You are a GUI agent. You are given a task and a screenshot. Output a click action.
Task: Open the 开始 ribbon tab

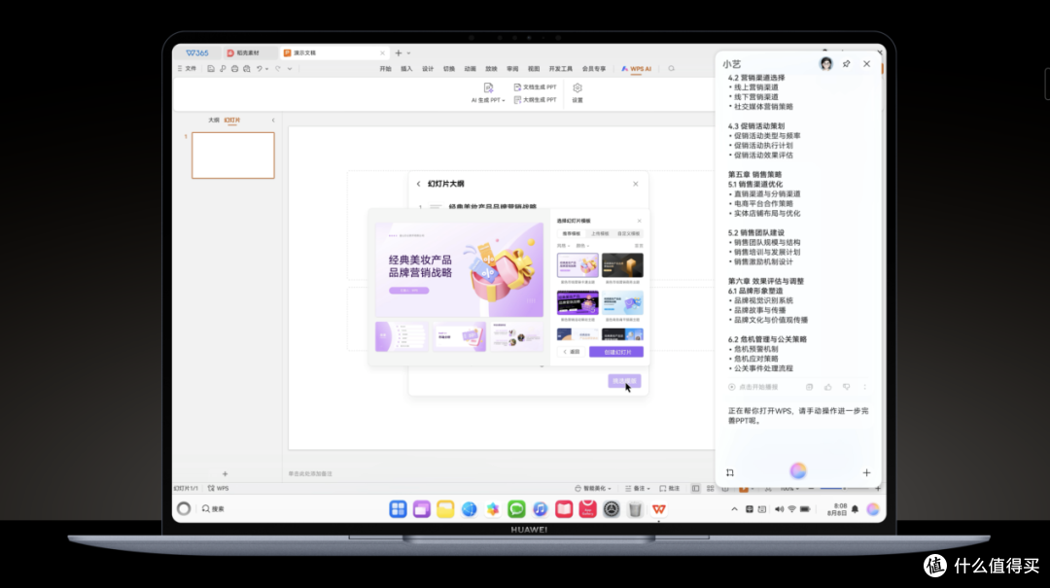click(x=385, y=69)
